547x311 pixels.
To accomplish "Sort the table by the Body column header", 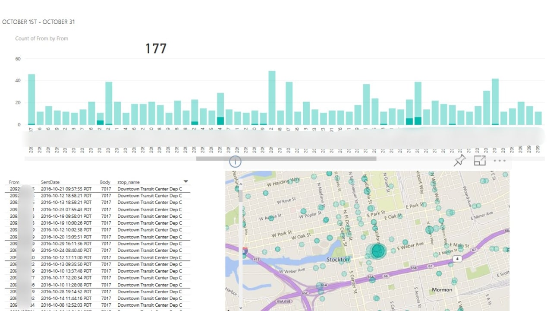I will (105, 182).
